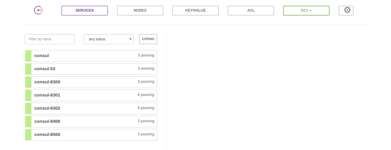Select the consul-8500 service row
This screenshot has height=150, width=391.
[91, 135]
